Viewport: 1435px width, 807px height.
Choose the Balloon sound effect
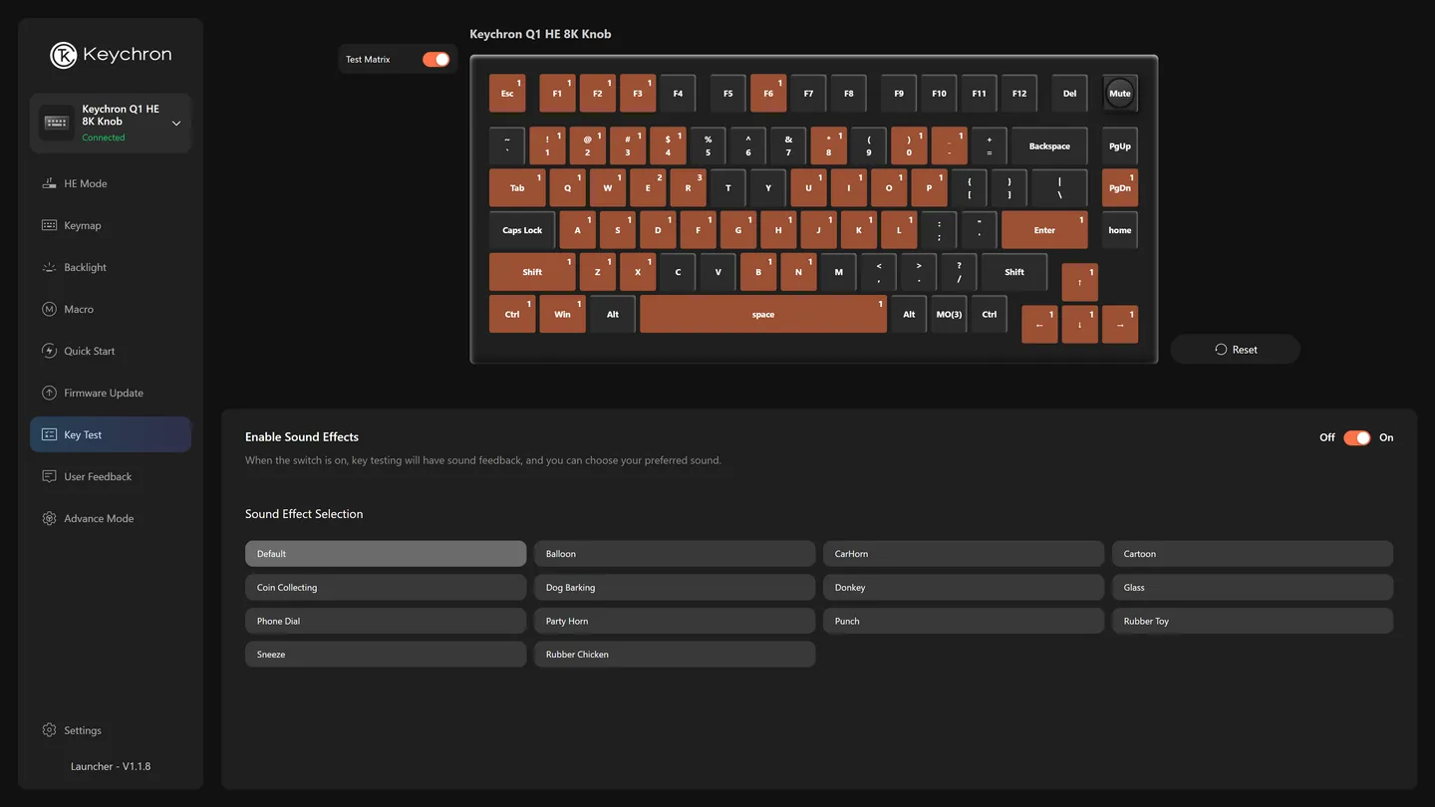[x=675, y=554]
